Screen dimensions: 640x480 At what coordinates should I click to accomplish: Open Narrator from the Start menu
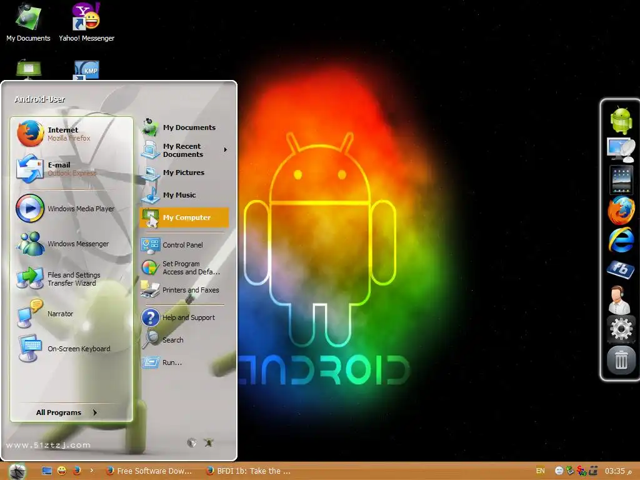pos(71,314)
